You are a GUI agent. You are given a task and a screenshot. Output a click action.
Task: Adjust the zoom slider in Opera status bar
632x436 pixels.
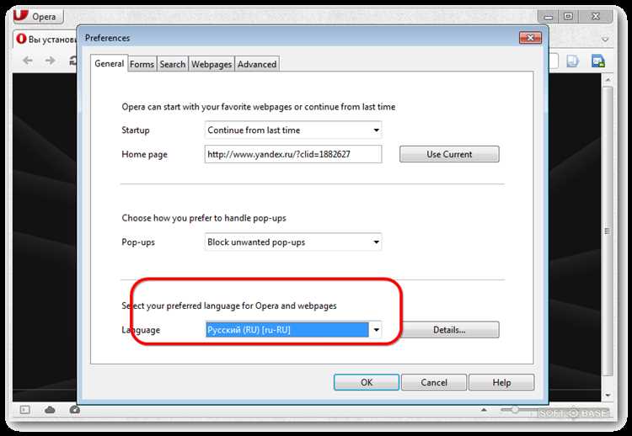515,410
